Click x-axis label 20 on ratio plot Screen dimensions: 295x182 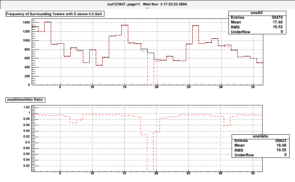tap(156, 173)
